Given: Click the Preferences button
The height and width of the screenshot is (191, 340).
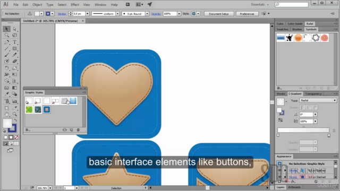Looking at the screenshot, I should (x=247, y=14).
